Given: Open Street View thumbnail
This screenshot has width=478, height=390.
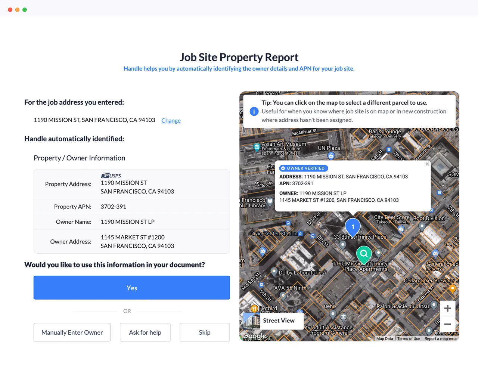Looking at the screenshot, I should [x=273, y=321].
